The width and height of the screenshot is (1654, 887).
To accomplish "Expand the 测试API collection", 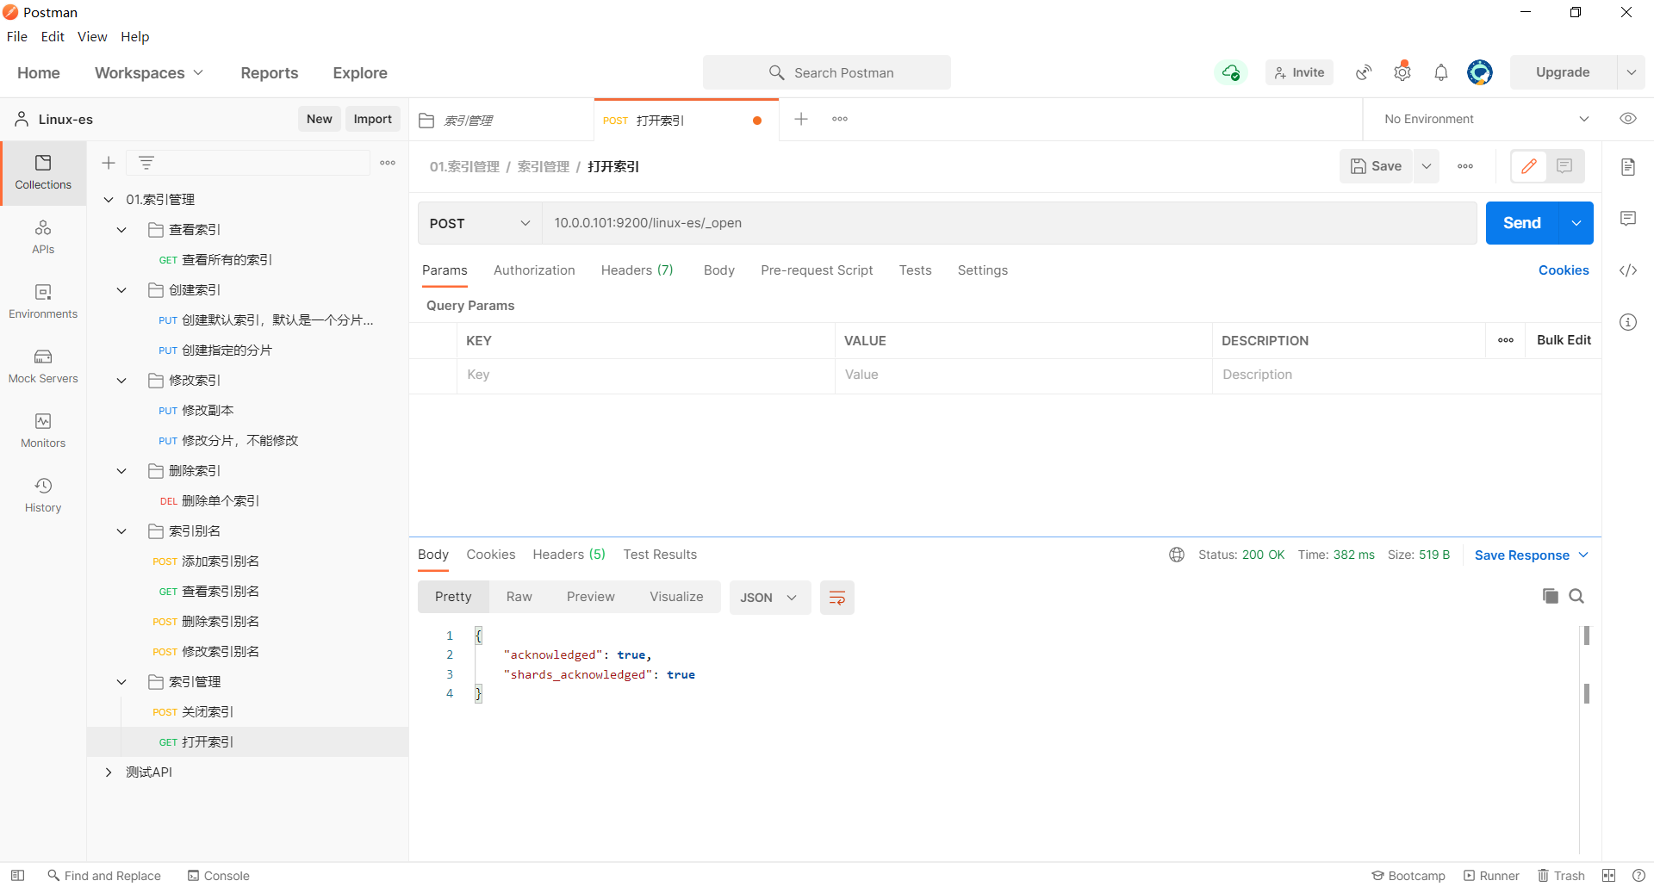I will coord(109,772).
